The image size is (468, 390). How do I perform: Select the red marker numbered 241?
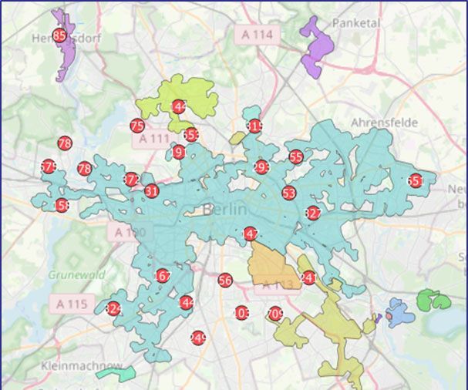(x=308, y=278)
